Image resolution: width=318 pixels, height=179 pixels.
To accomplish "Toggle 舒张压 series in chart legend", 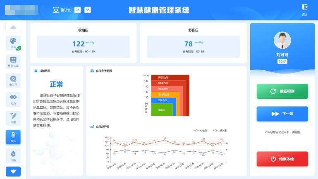I will (x=220, y=130).
